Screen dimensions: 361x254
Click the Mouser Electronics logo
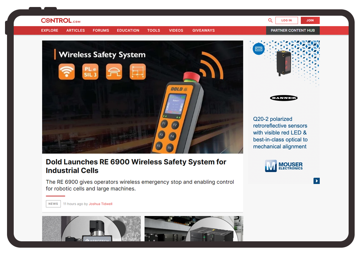click(x=284, y=166)
